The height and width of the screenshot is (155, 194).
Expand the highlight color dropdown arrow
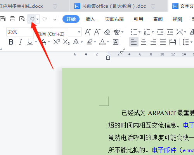pos(95,42)
